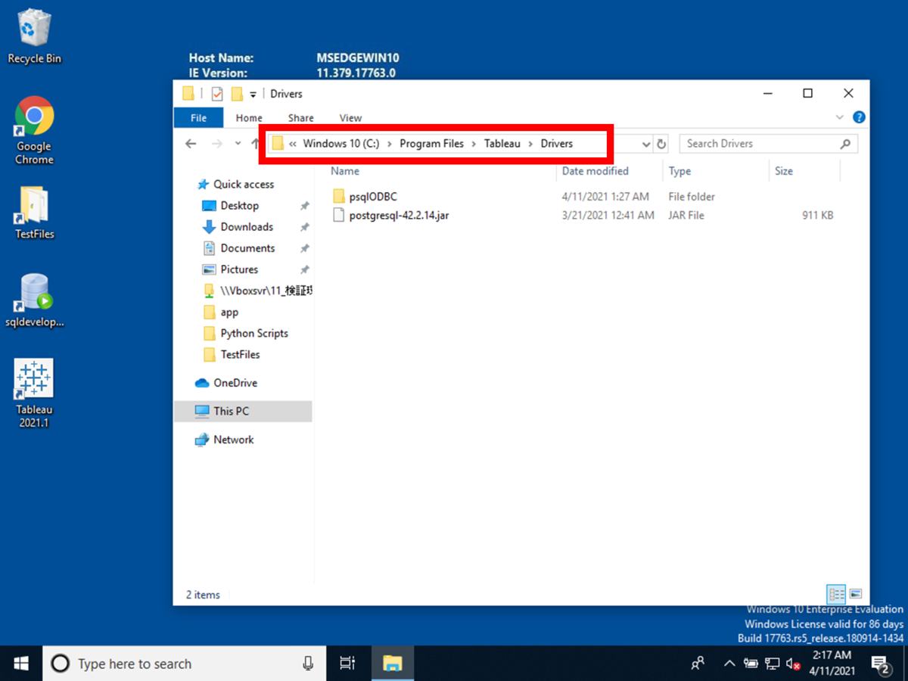Image resolution: width=908 pixels, height=681 pixels.
Task: Refresh the Drivers folder view
Action: click(661, 144)
